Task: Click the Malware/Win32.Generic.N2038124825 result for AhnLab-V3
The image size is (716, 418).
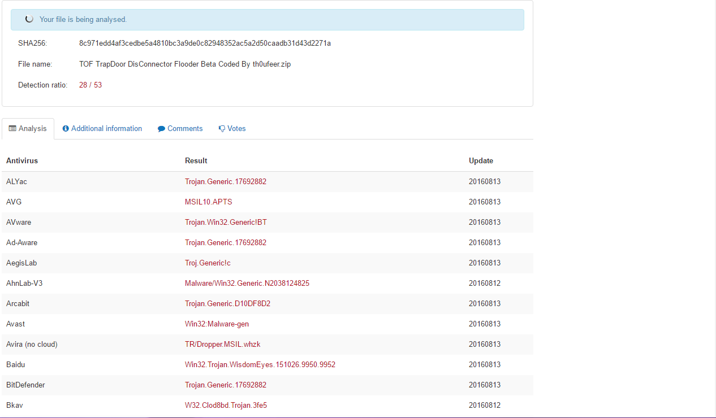Action: (x=247, y=284)
